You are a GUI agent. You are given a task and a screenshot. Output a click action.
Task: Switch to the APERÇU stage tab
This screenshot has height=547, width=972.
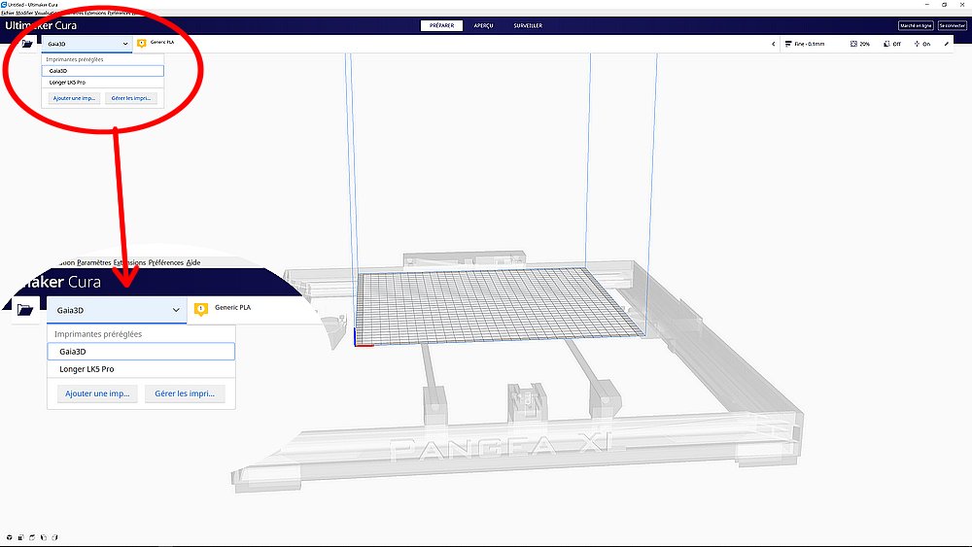tap(483, 25)
